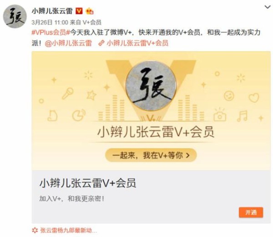Click the music note icon in banner

tap(242, 116)
